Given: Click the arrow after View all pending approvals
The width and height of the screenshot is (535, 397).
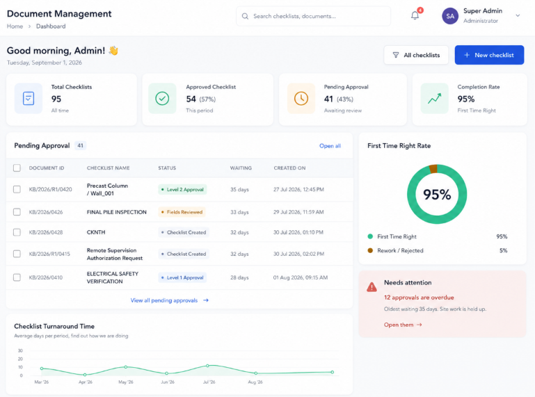Looking at the screenshot, I should tap(206, 300).
